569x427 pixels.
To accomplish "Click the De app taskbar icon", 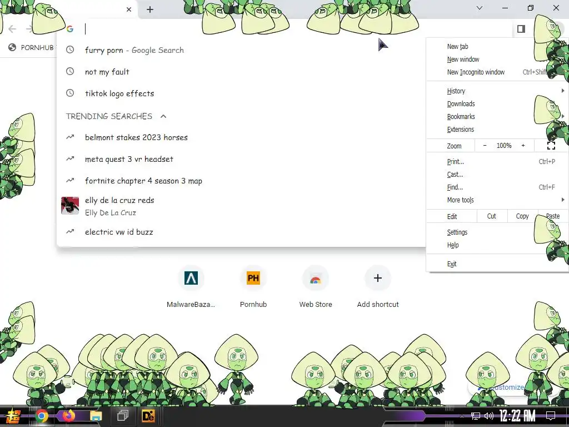I will pyautogui.click(x=148, y=416).
